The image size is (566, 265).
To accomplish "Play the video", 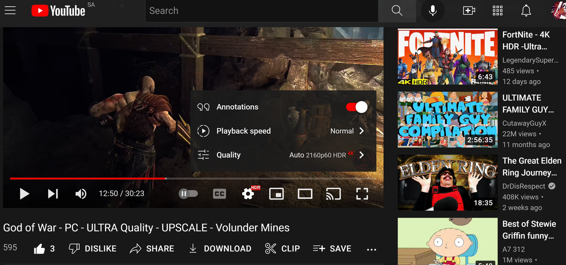I will 24,194.
